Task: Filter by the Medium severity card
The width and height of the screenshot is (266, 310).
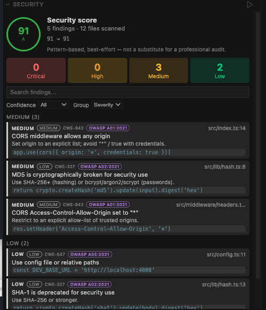Action: tap(159, 70)
